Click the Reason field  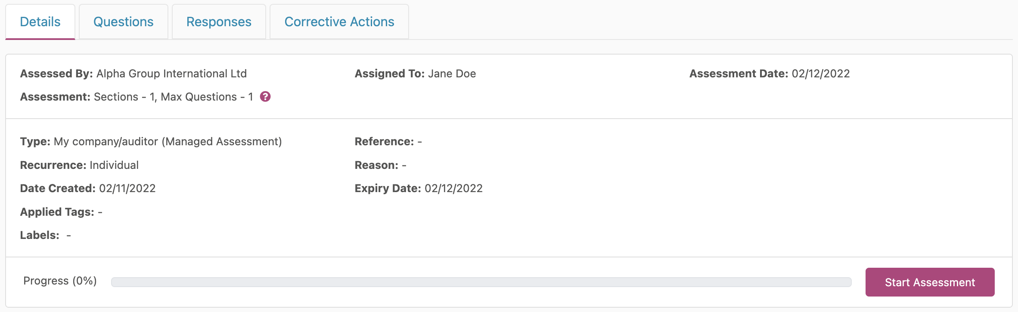pyautogui.click(x=380, y=165)
